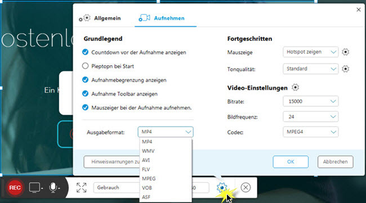Open the Gebrauch region selector
366x203 pixels.
click(117, 188)
